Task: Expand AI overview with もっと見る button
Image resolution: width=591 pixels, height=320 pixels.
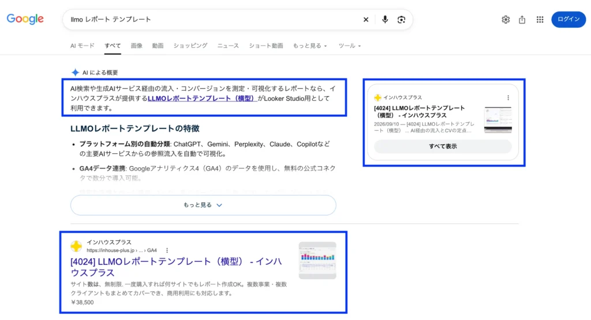Action: tap(203, 205)
